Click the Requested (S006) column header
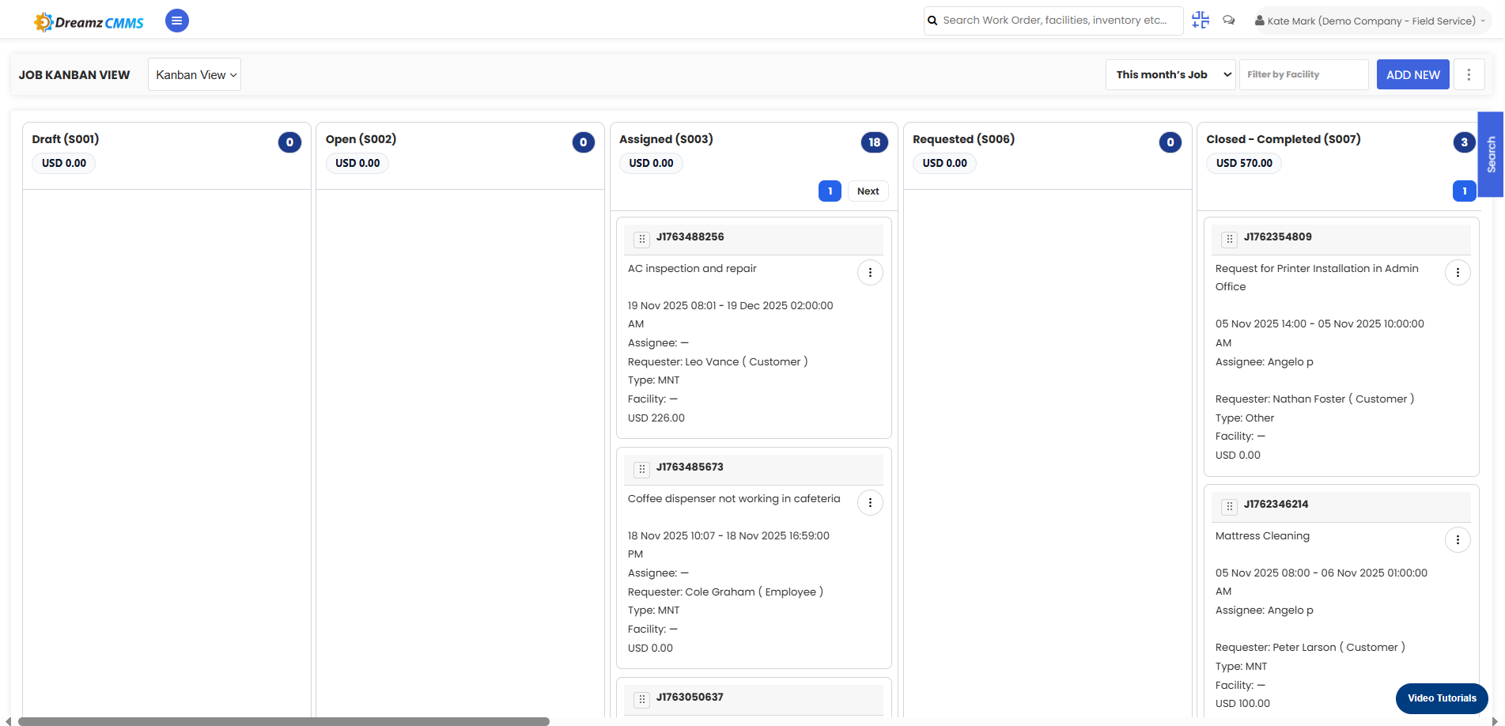Screen dimensions: 1505x726 [963, 139]
